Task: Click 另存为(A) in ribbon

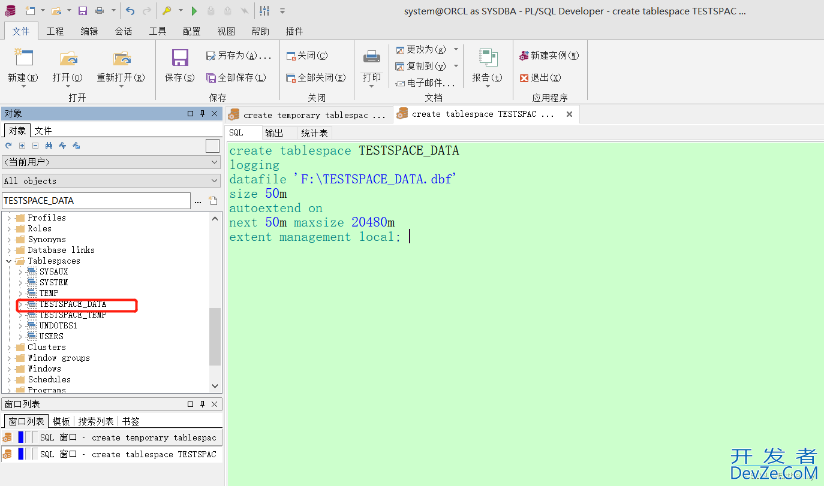Action: pos(239,55)
